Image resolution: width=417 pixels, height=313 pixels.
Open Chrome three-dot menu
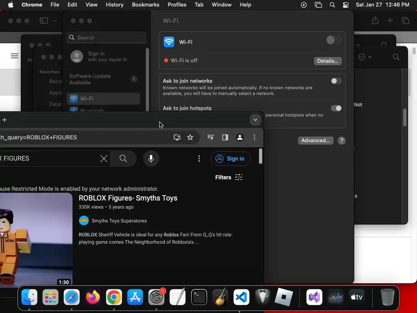255,137
